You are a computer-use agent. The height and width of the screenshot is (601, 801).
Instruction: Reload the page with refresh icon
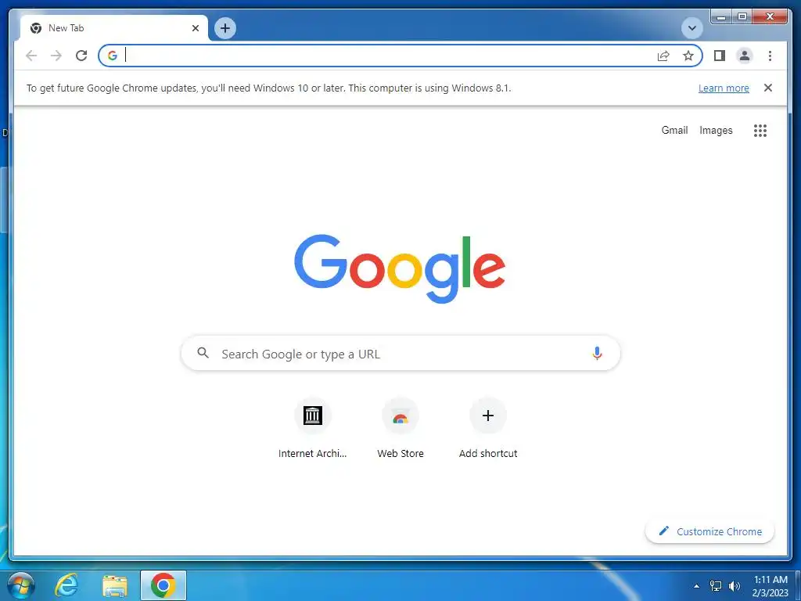click(x=81, y=56)
